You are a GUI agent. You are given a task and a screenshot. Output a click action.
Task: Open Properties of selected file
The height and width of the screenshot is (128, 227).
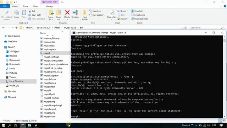click(112, 15)
